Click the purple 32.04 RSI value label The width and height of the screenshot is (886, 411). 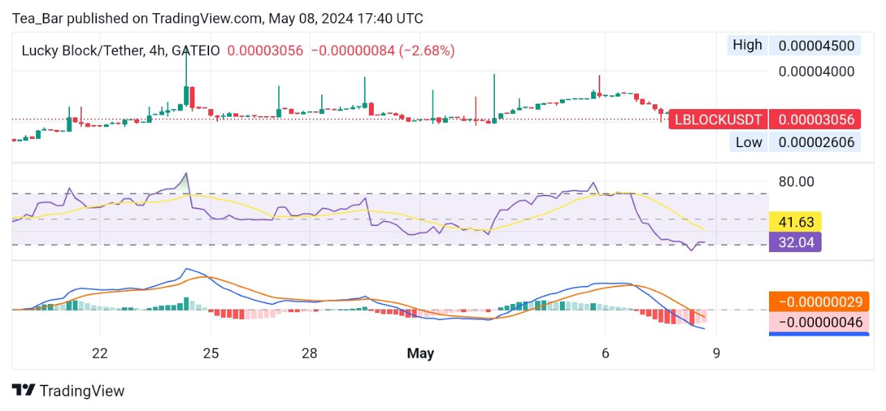pos(795,242)
